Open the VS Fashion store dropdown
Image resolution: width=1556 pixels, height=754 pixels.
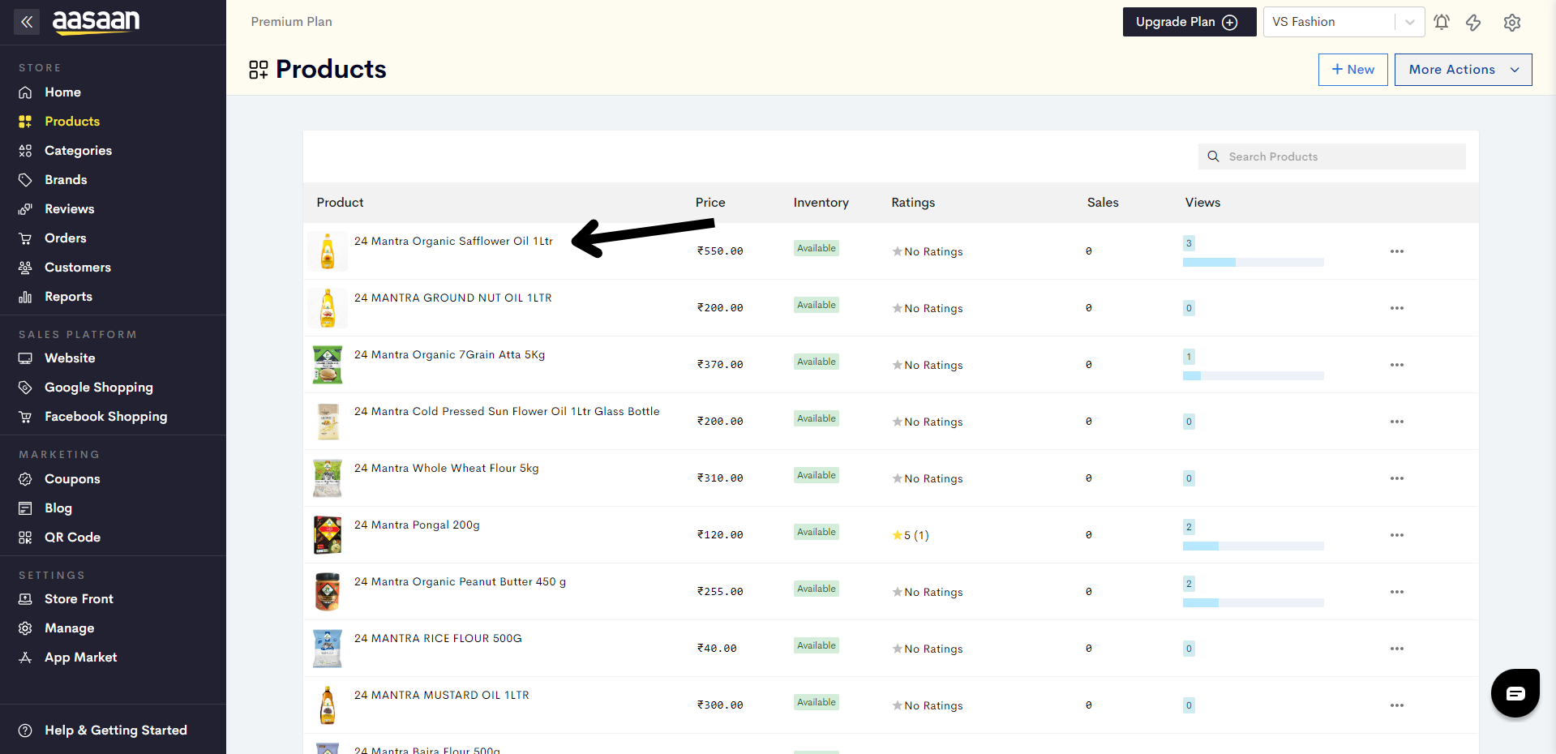1344,22
